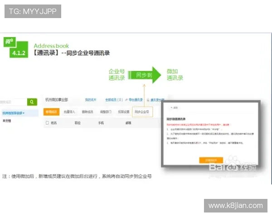
Task: Click the 同步微信通讯录 dialog heading
Action: coord(176,119)
